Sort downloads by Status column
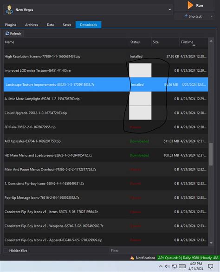The width and height of the screenshot is (220, 272). (140, 42)
